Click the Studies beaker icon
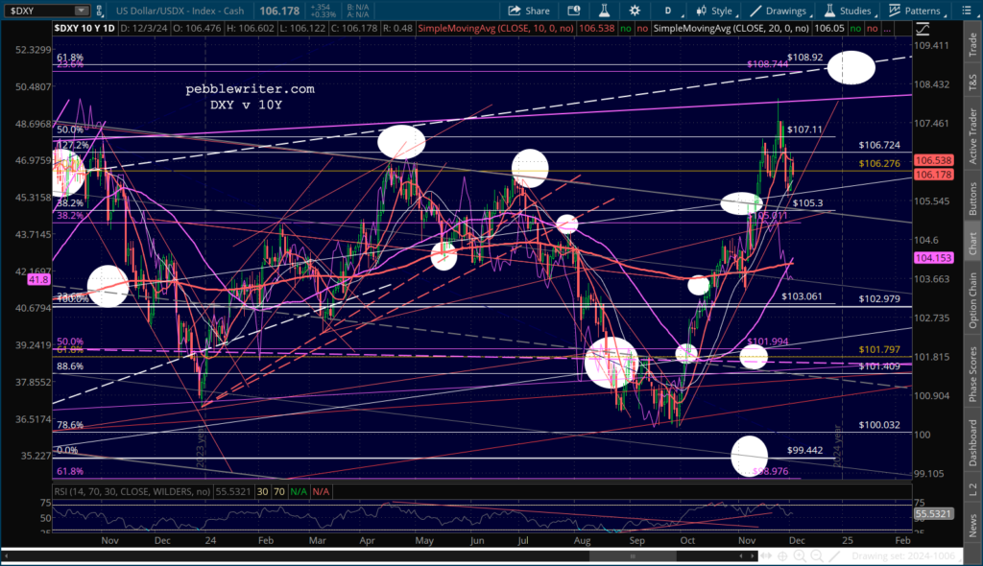983x566 pixels. point(829,11)
